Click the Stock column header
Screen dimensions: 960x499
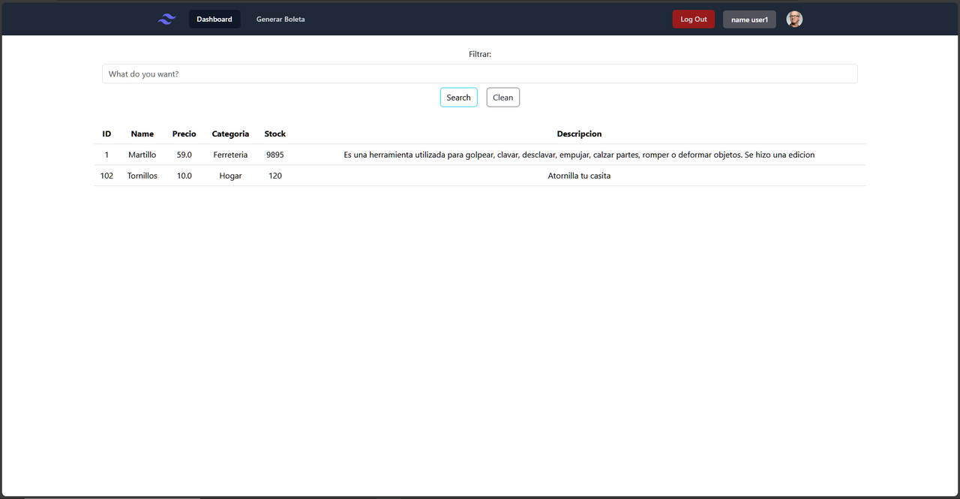pyautogui.click(x=274, y=134)
